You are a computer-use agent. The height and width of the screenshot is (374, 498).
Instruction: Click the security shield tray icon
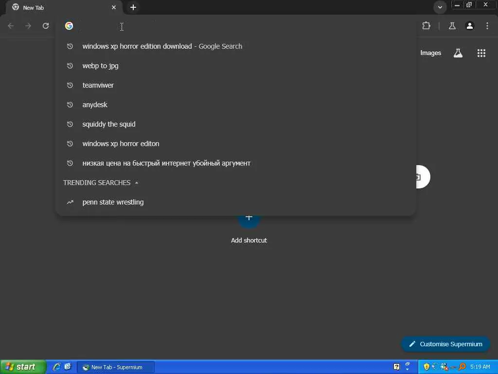[x=427, y=367]
